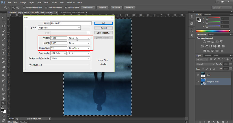Hide the Ảnh phản chiếu layer
Viewport: 233px width, 123px height.
[198, 82]
